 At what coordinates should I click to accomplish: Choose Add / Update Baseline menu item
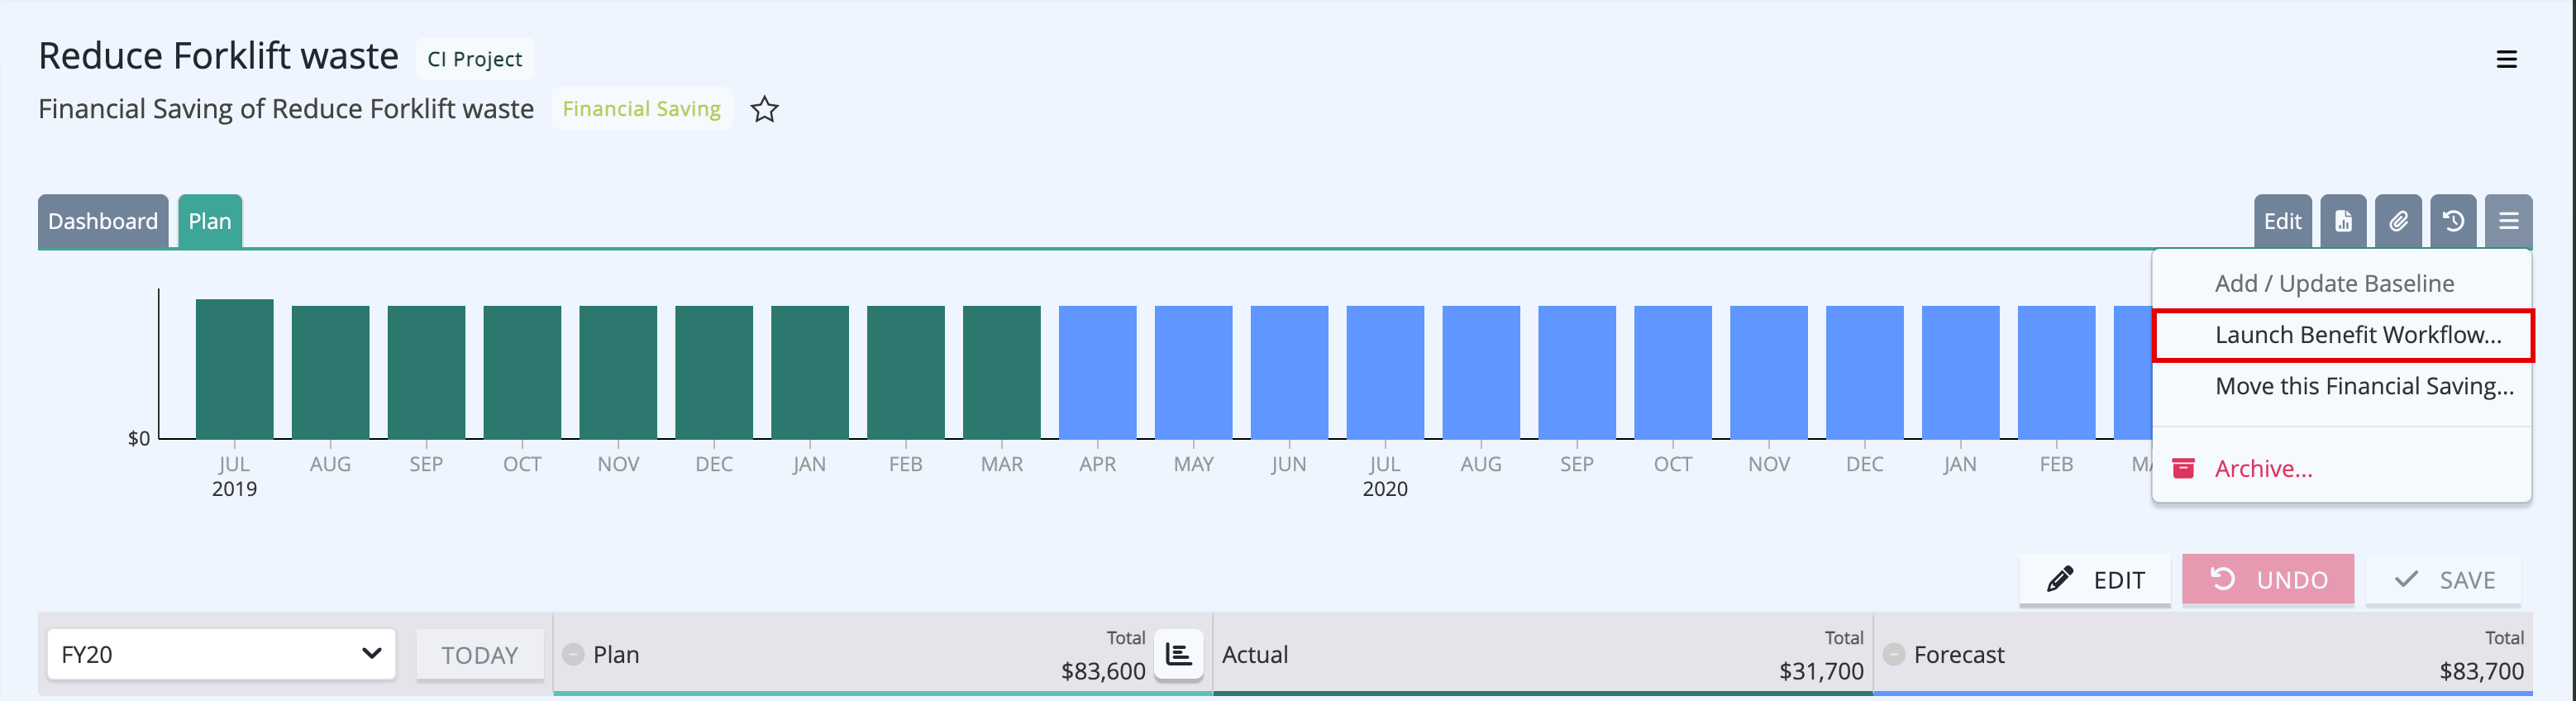[2342, 283]
